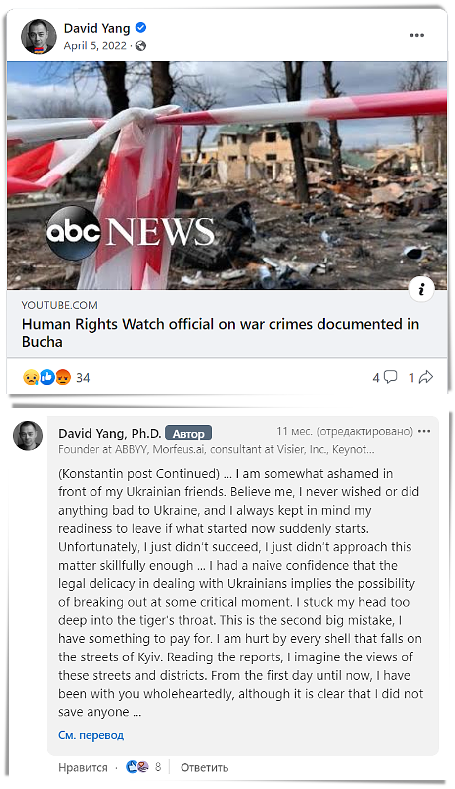
Task: Click the 'См. перевод' translation link
Action: pyautogui.click(x=91, y=735)
